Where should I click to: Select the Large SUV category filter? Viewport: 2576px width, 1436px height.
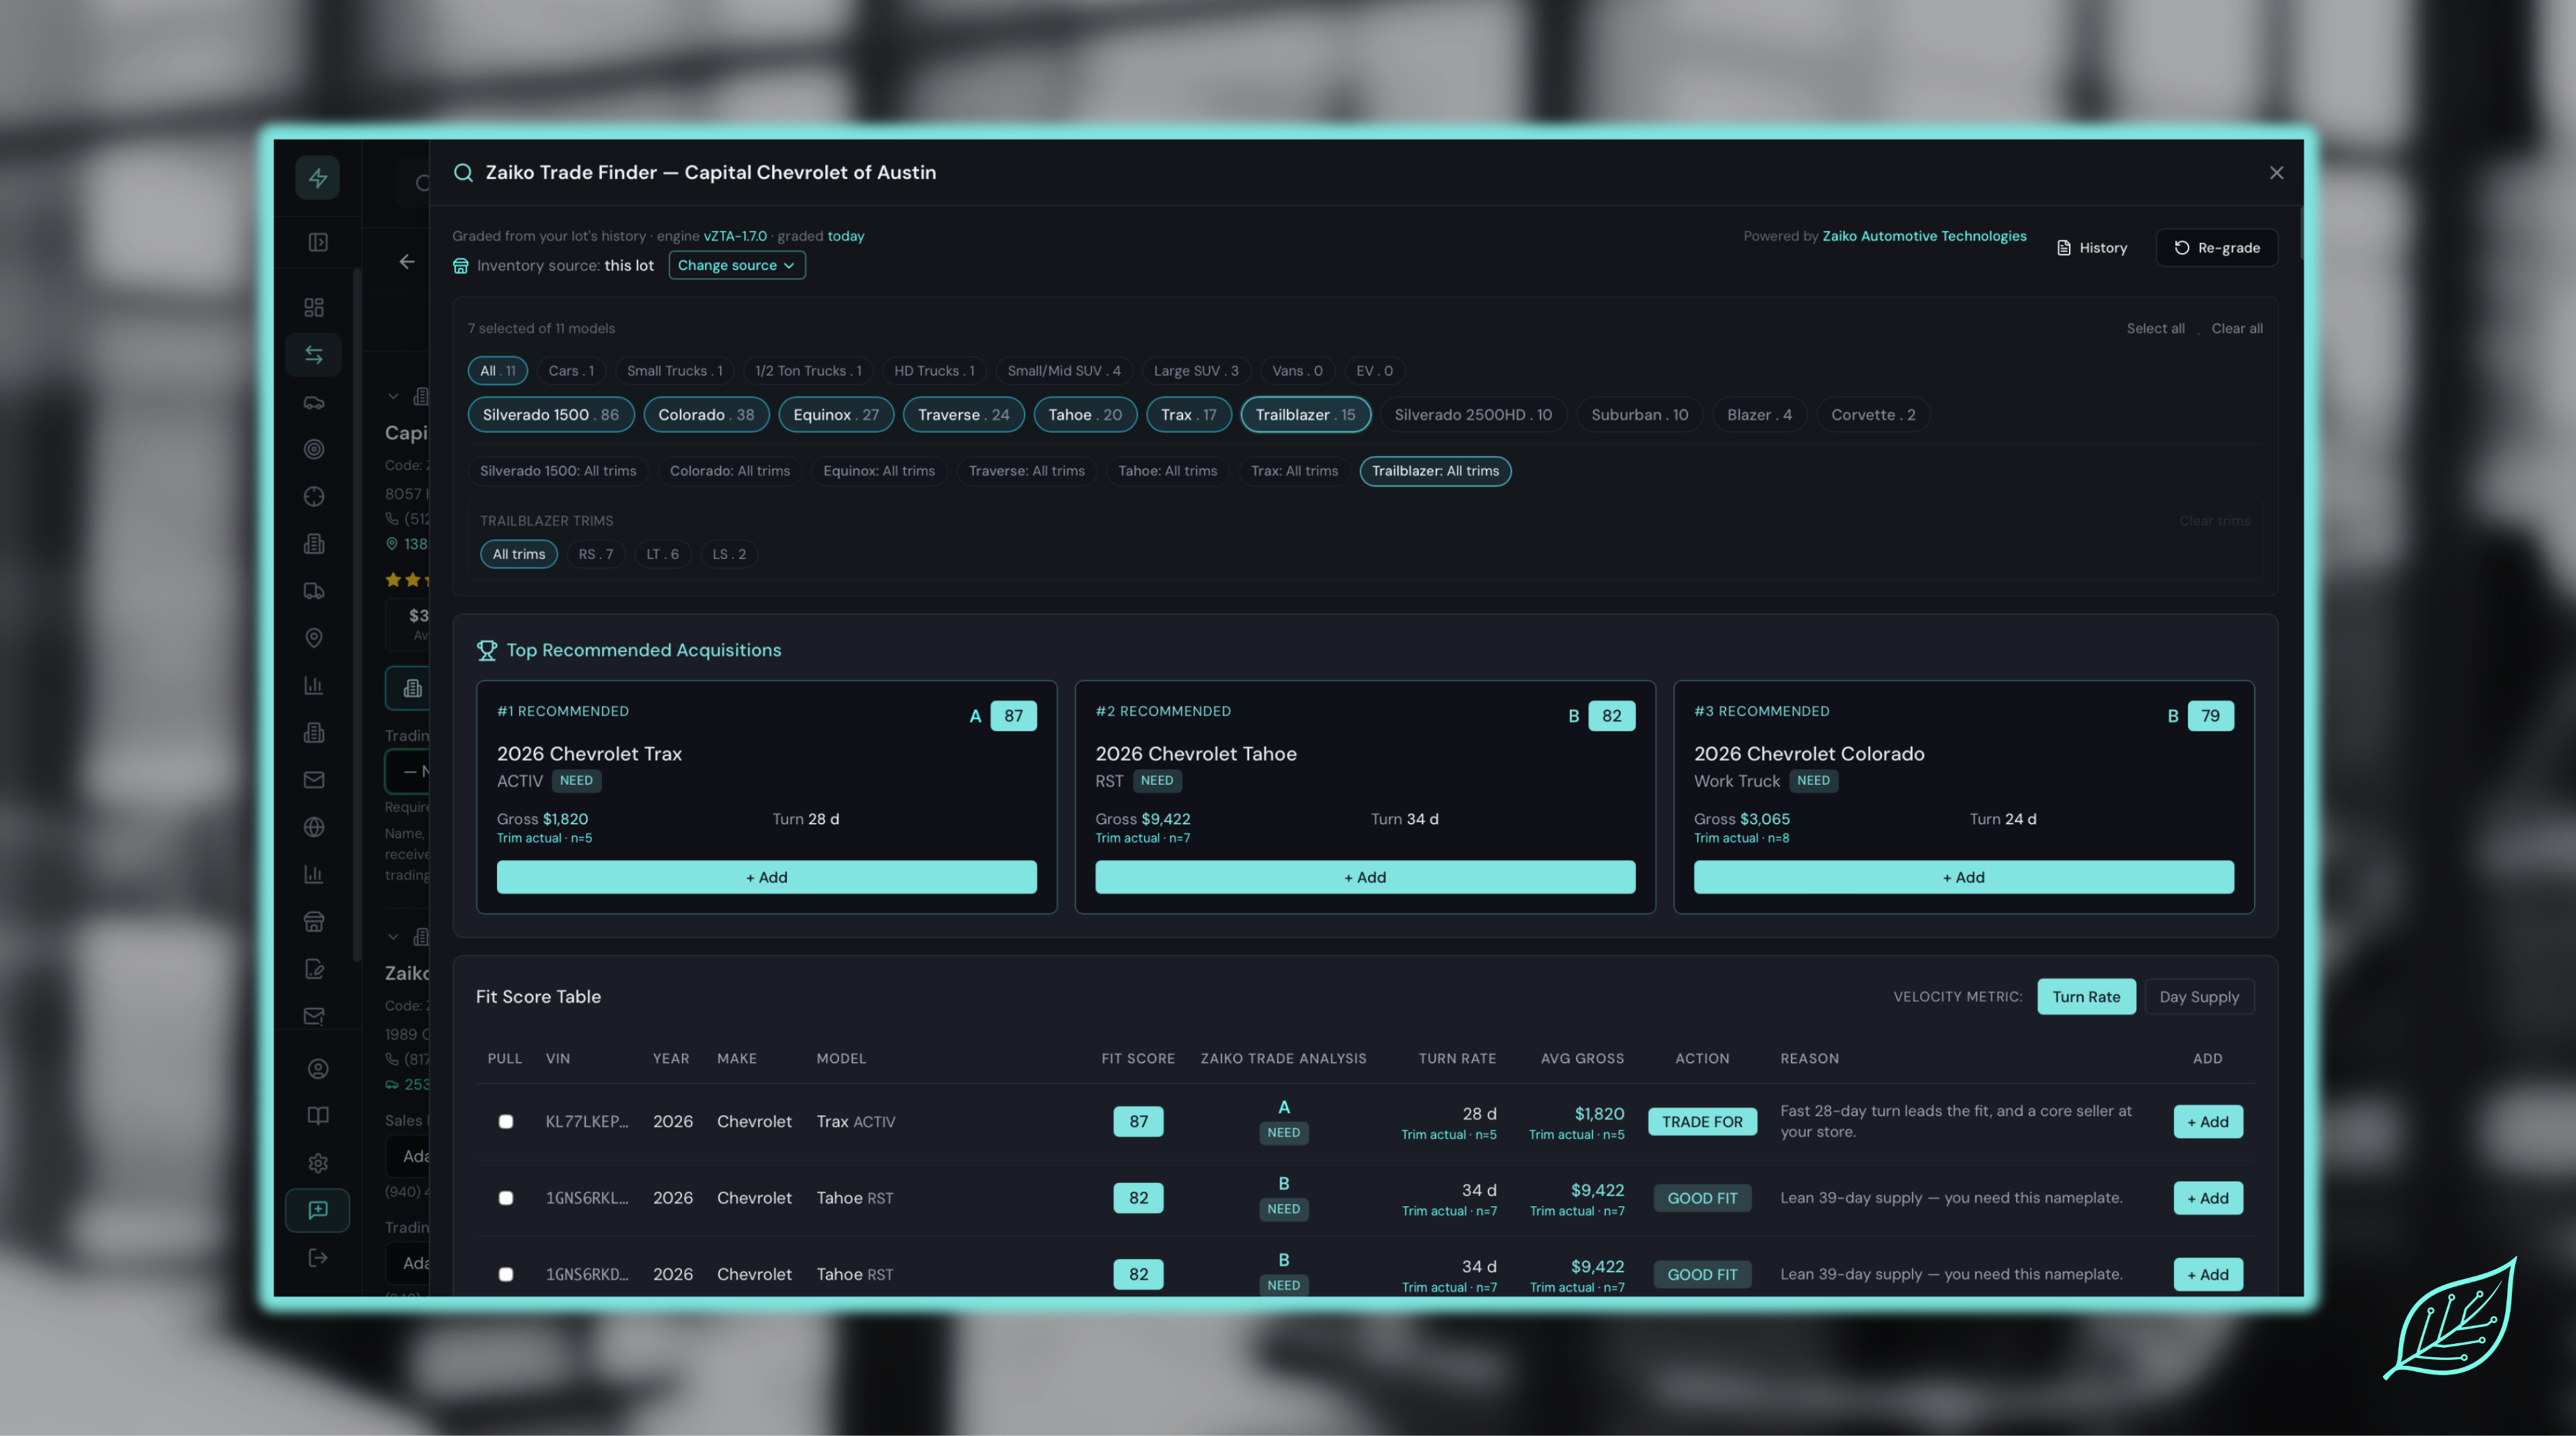point(1196,371)
